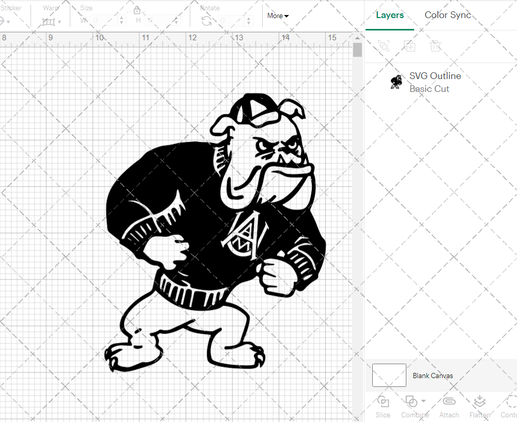Click the Blank Canvas color swatch

389,376
